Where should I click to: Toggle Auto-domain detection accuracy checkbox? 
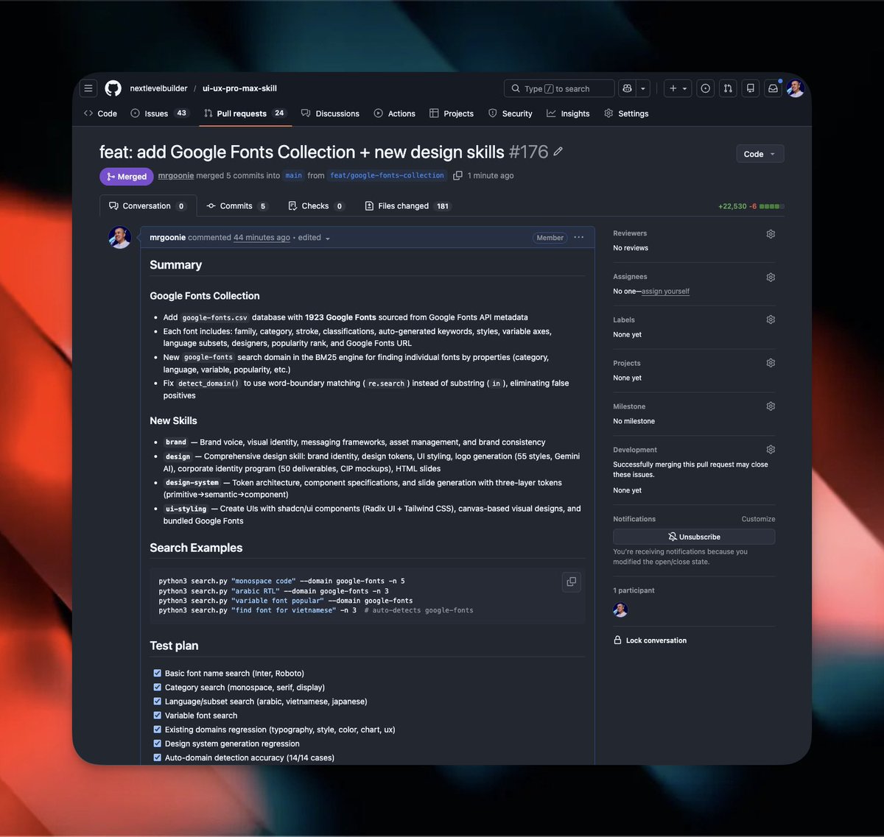(x=157, y=757)
